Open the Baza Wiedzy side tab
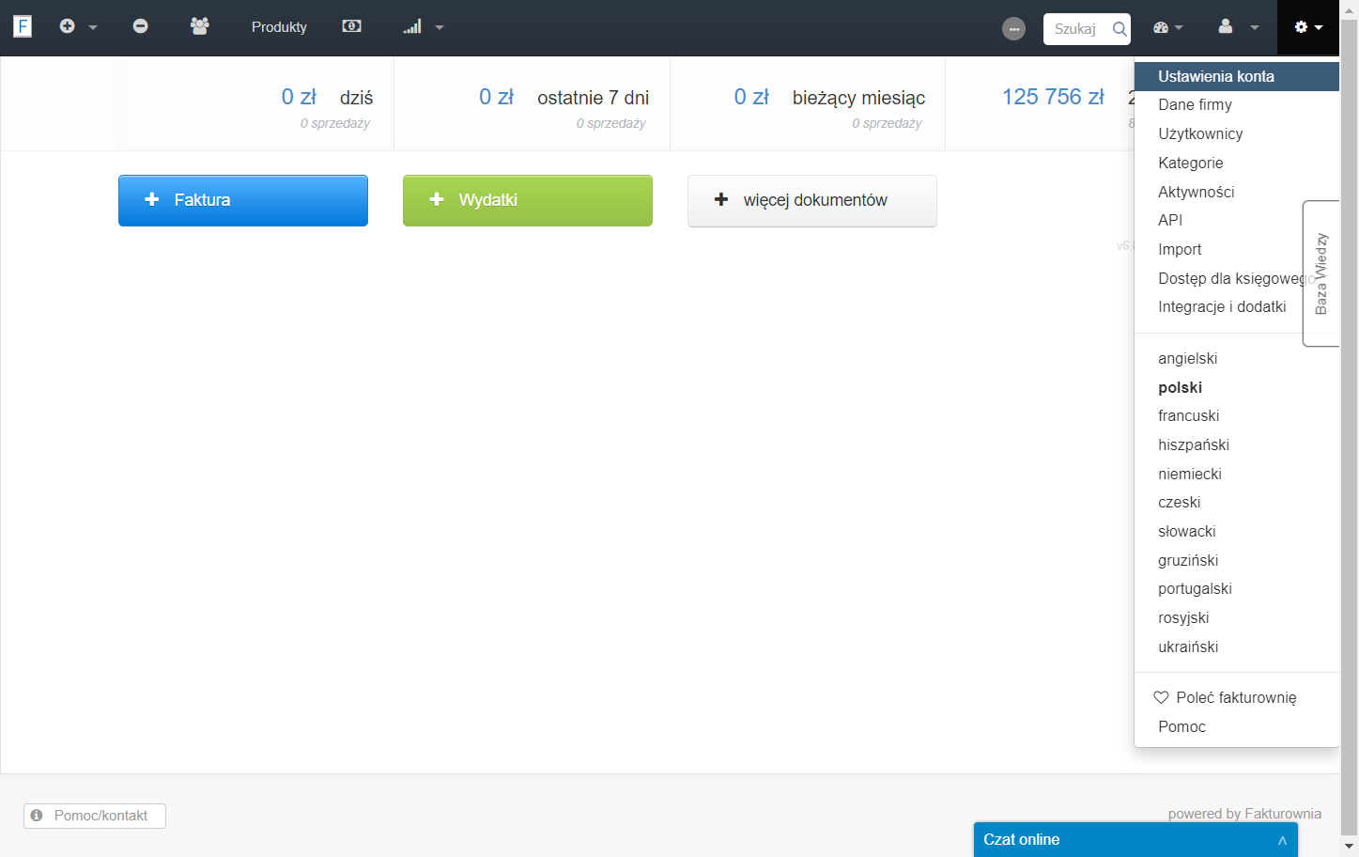 (x=1321, y=273)
